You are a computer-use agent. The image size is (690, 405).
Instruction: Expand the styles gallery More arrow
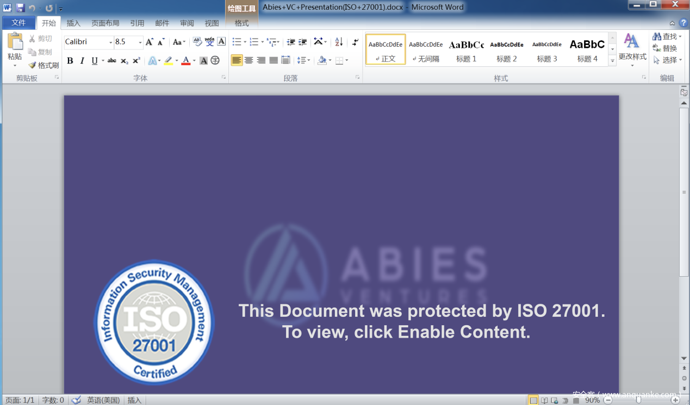click(612, 61)
